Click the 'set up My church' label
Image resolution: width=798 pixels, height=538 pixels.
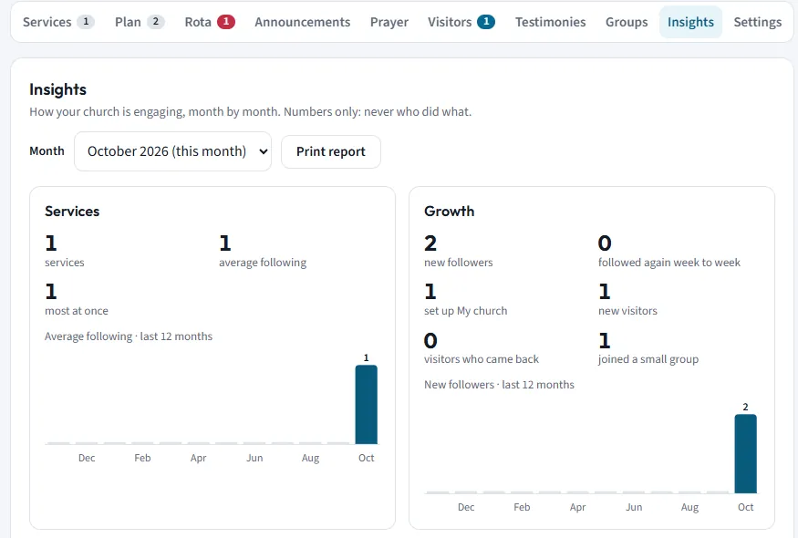click(x=466, y=311)
